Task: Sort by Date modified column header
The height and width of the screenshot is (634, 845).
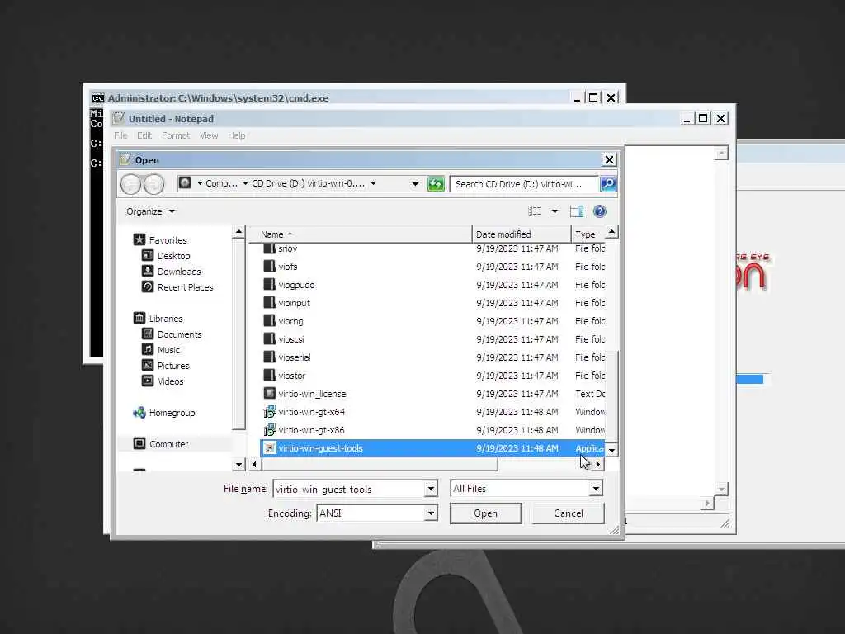Action: coord(522,234)
